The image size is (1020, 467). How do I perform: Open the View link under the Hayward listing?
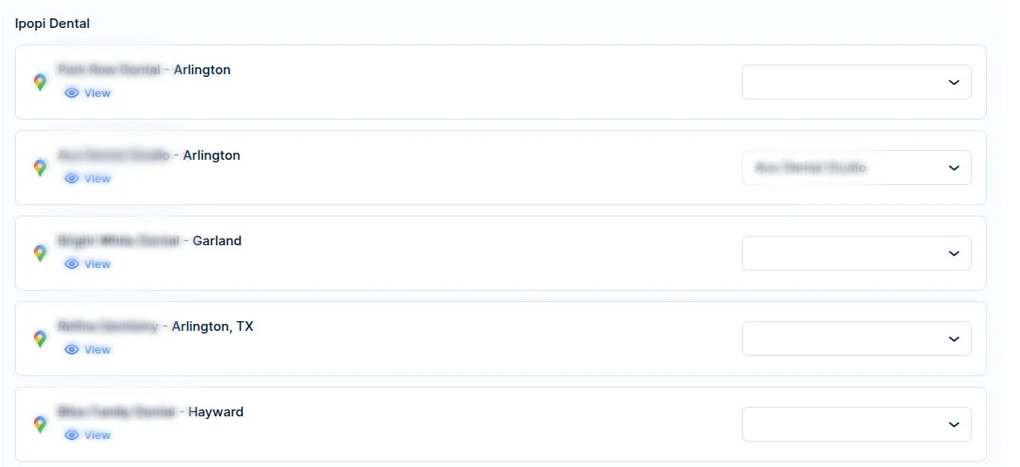point(97,436)
